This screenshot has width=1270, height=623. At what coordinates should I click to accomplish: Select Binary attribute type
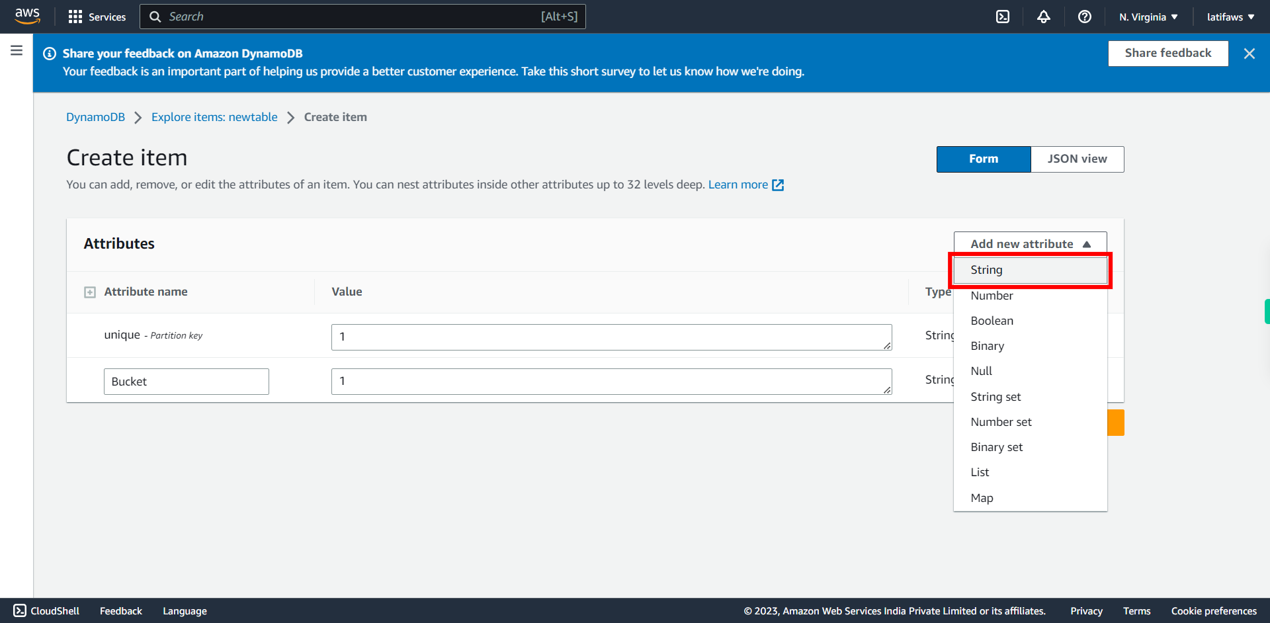1030,346
